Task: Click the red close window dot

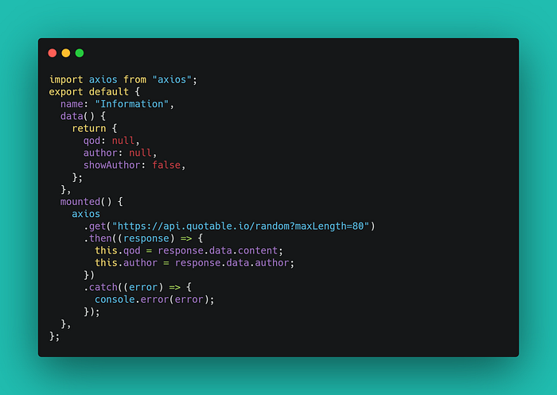Action: pos(53,53)
